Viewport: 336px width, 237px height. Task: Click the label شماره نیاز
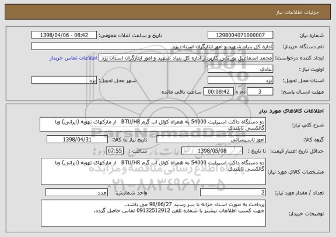(311, 36)
